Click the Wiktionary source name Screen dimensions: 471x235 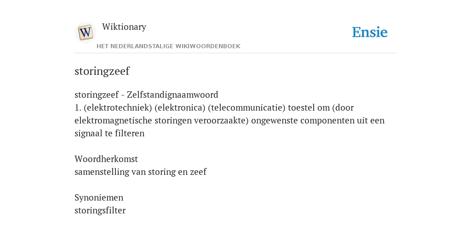124,27
